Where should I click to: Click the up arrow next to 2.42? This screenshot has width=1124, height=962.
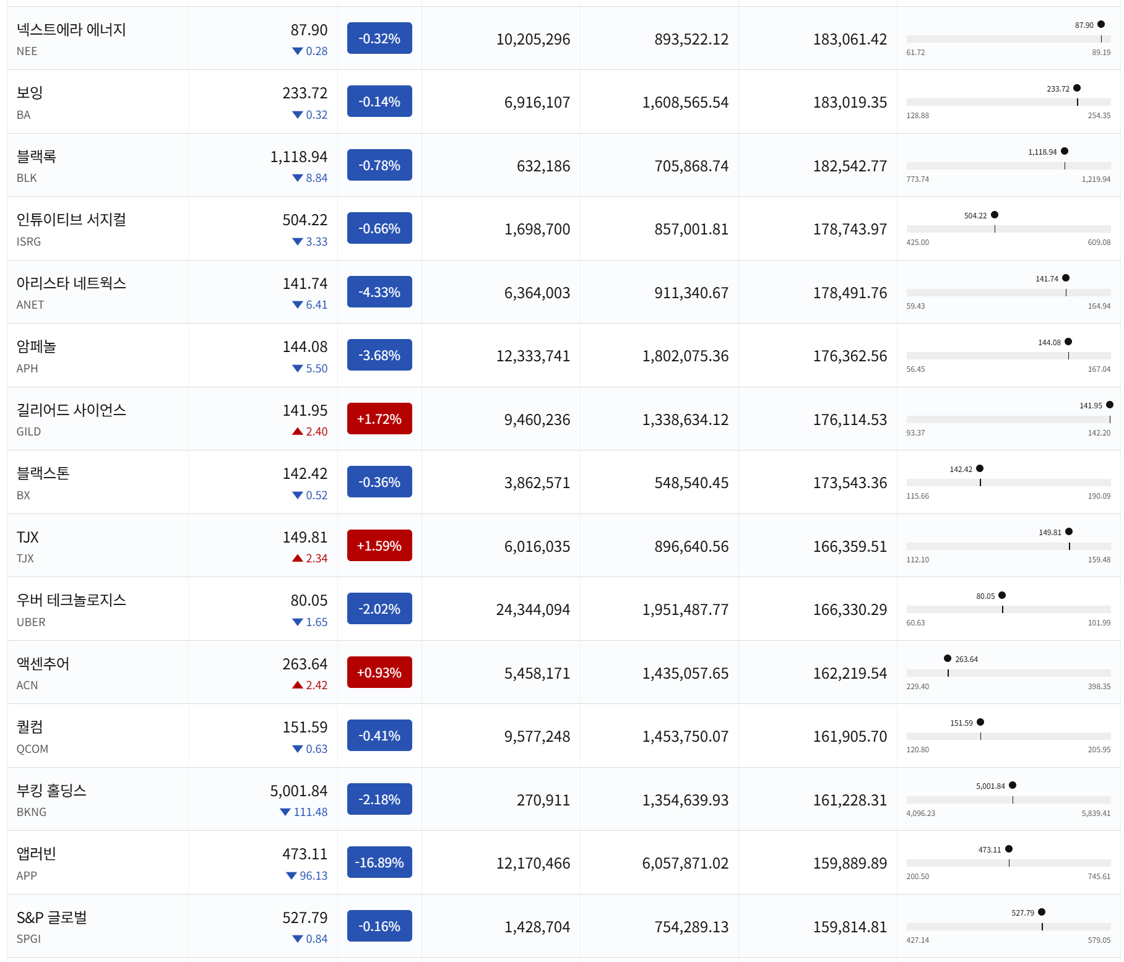pyautogui.click(x=298, y=685)
